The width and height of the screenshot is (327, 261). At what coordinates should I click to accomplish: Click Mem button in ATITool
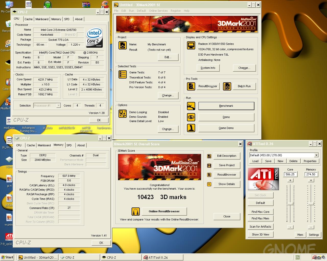pos(300,235)
